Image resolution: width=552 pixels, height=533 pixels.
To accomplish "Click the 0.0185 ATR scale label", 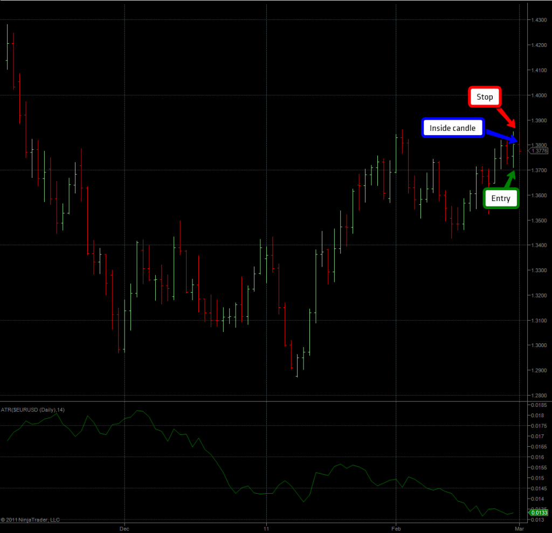I will (x=540, y=404).
